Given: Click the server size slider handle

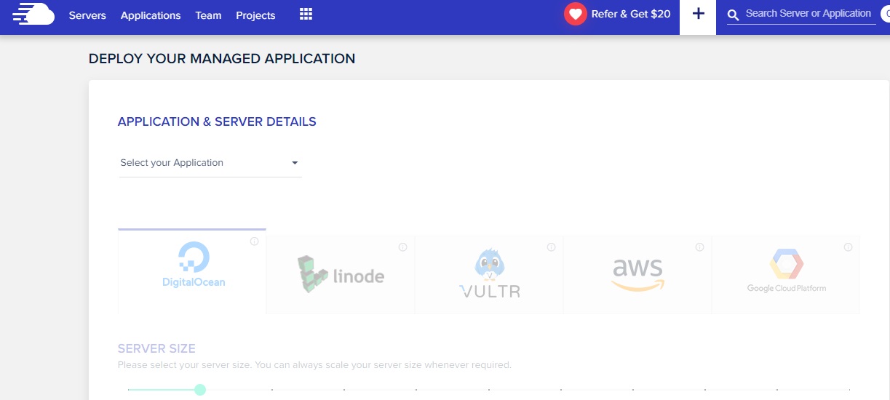Looking at the screenshot, I should pyautogui.click(x=200, y=390).
